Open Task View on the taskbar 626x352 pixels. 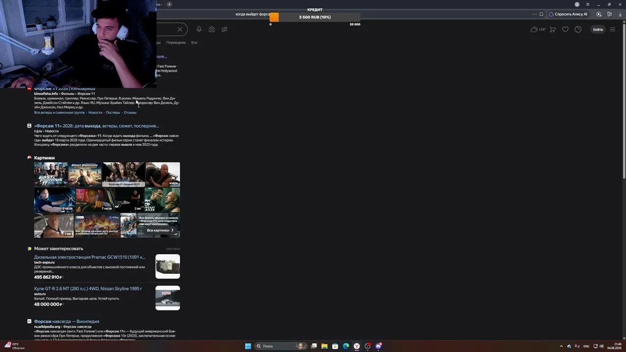tap(313, 346)
